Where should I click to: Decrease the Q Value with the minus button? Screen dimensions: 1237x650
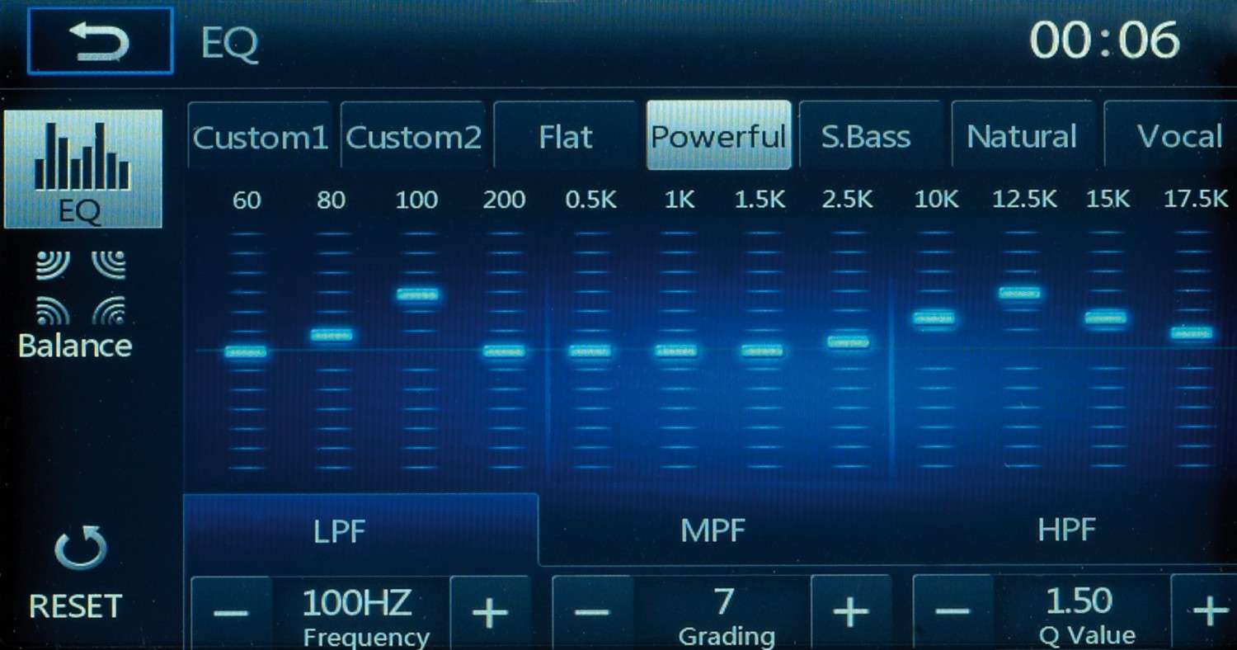pos(953,612)
